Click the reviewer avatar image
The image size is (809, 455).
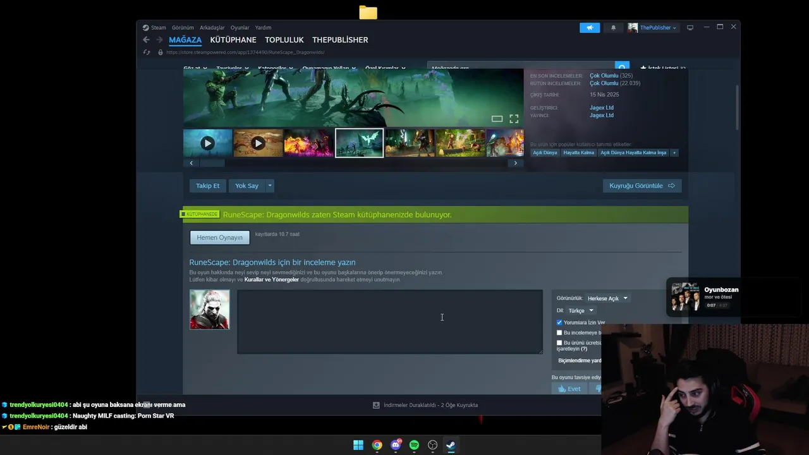(x=210, y=310)
